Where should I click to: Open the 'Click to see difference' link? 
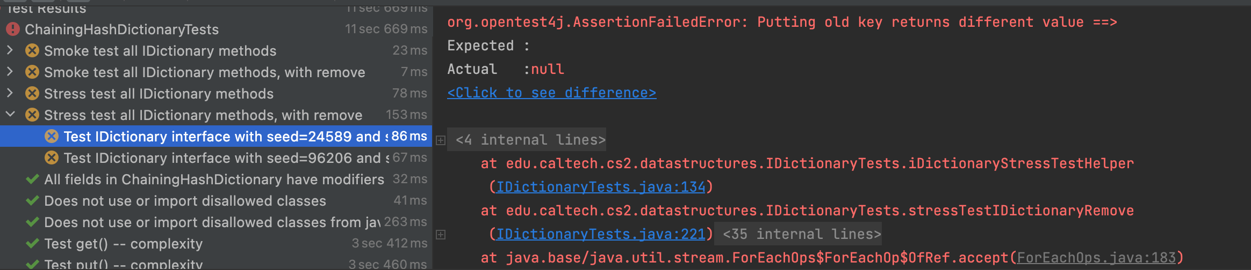tap(551, 93)
